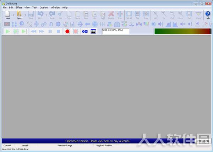
Task: Click the Delete red X icon
Action: point(111,15)
